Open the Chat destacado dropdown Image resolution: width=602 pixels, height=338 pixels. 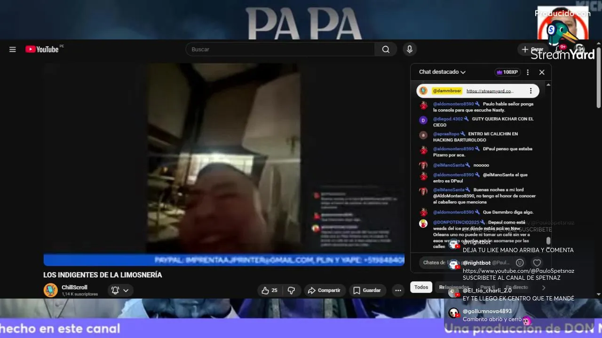[x=442, y=72]
